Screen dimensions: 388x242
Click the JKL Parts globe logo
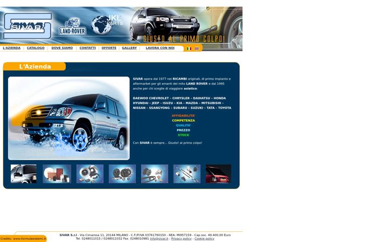click(x=107, y=25)
